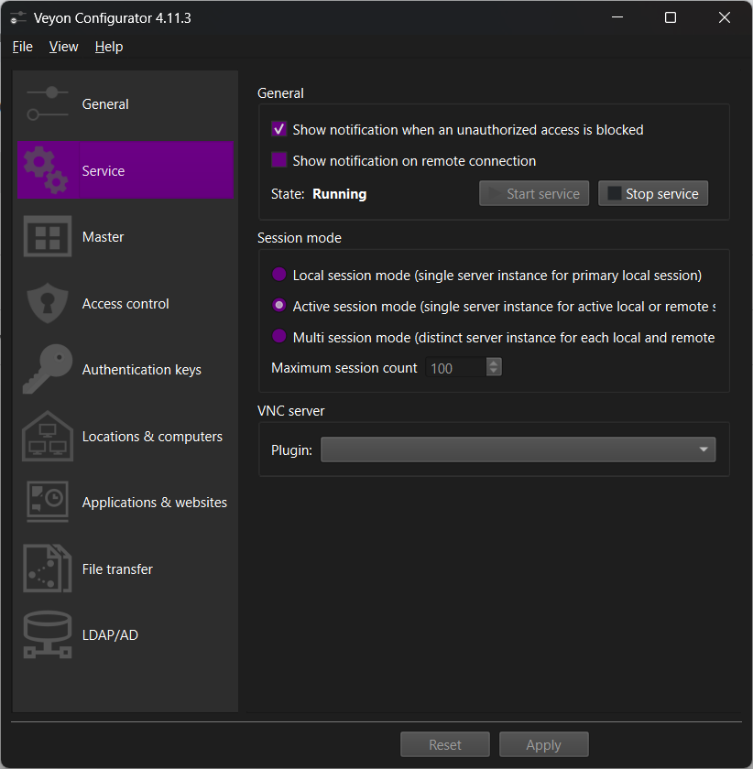
Task: Open the VNC server Plugin dropdown
Action: coord(518,449)
